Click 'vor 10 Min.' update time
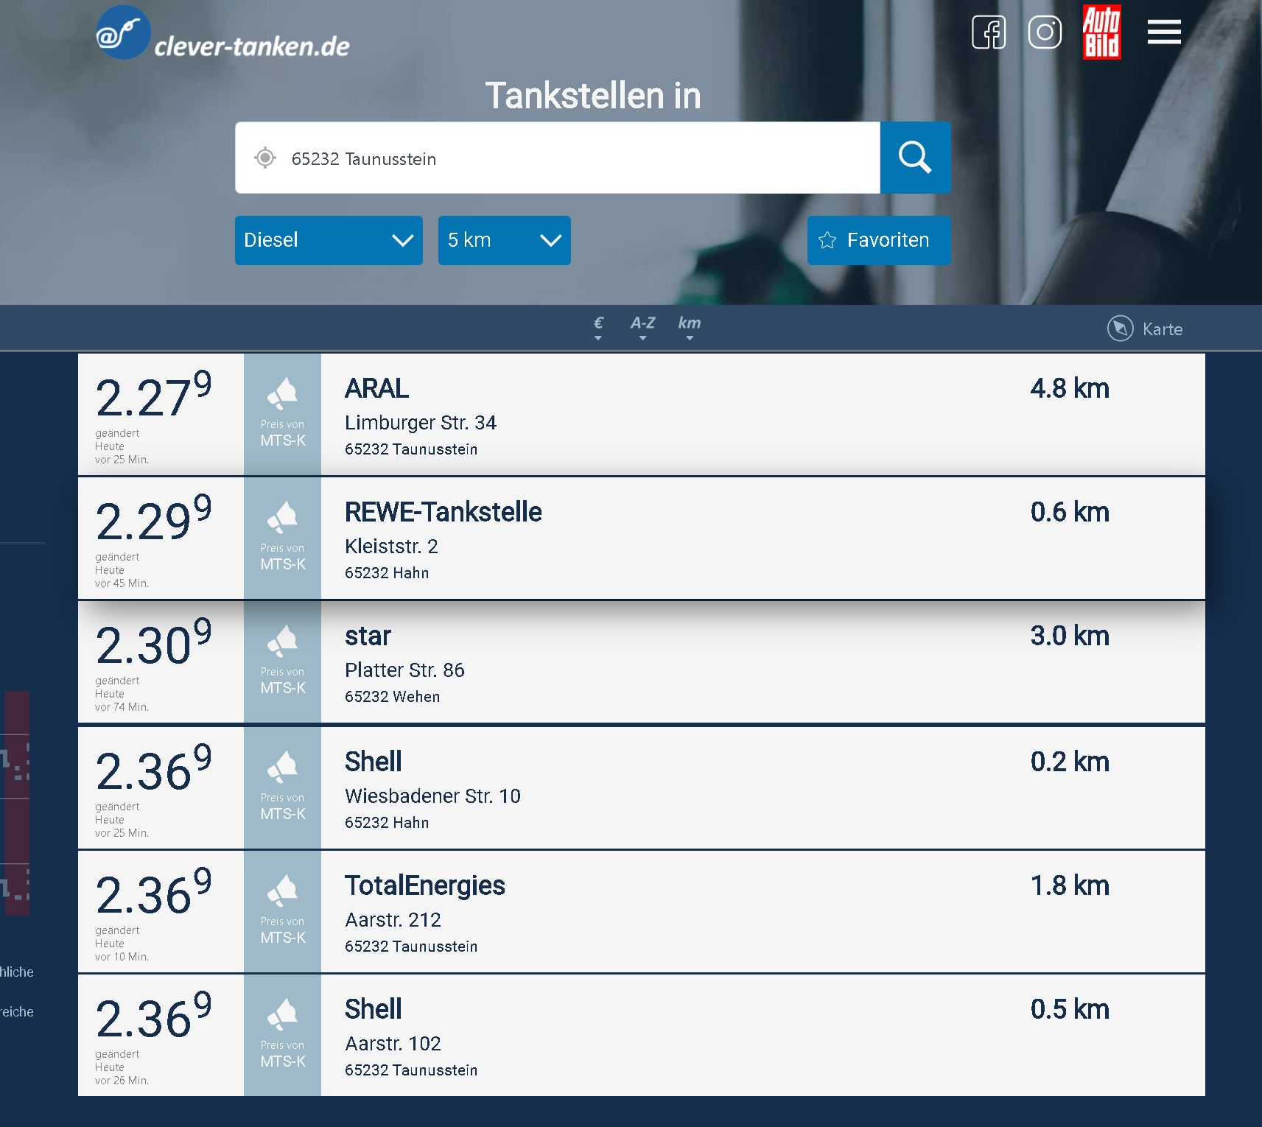This screenshot has height=1127, width=1262. point(122,957)
